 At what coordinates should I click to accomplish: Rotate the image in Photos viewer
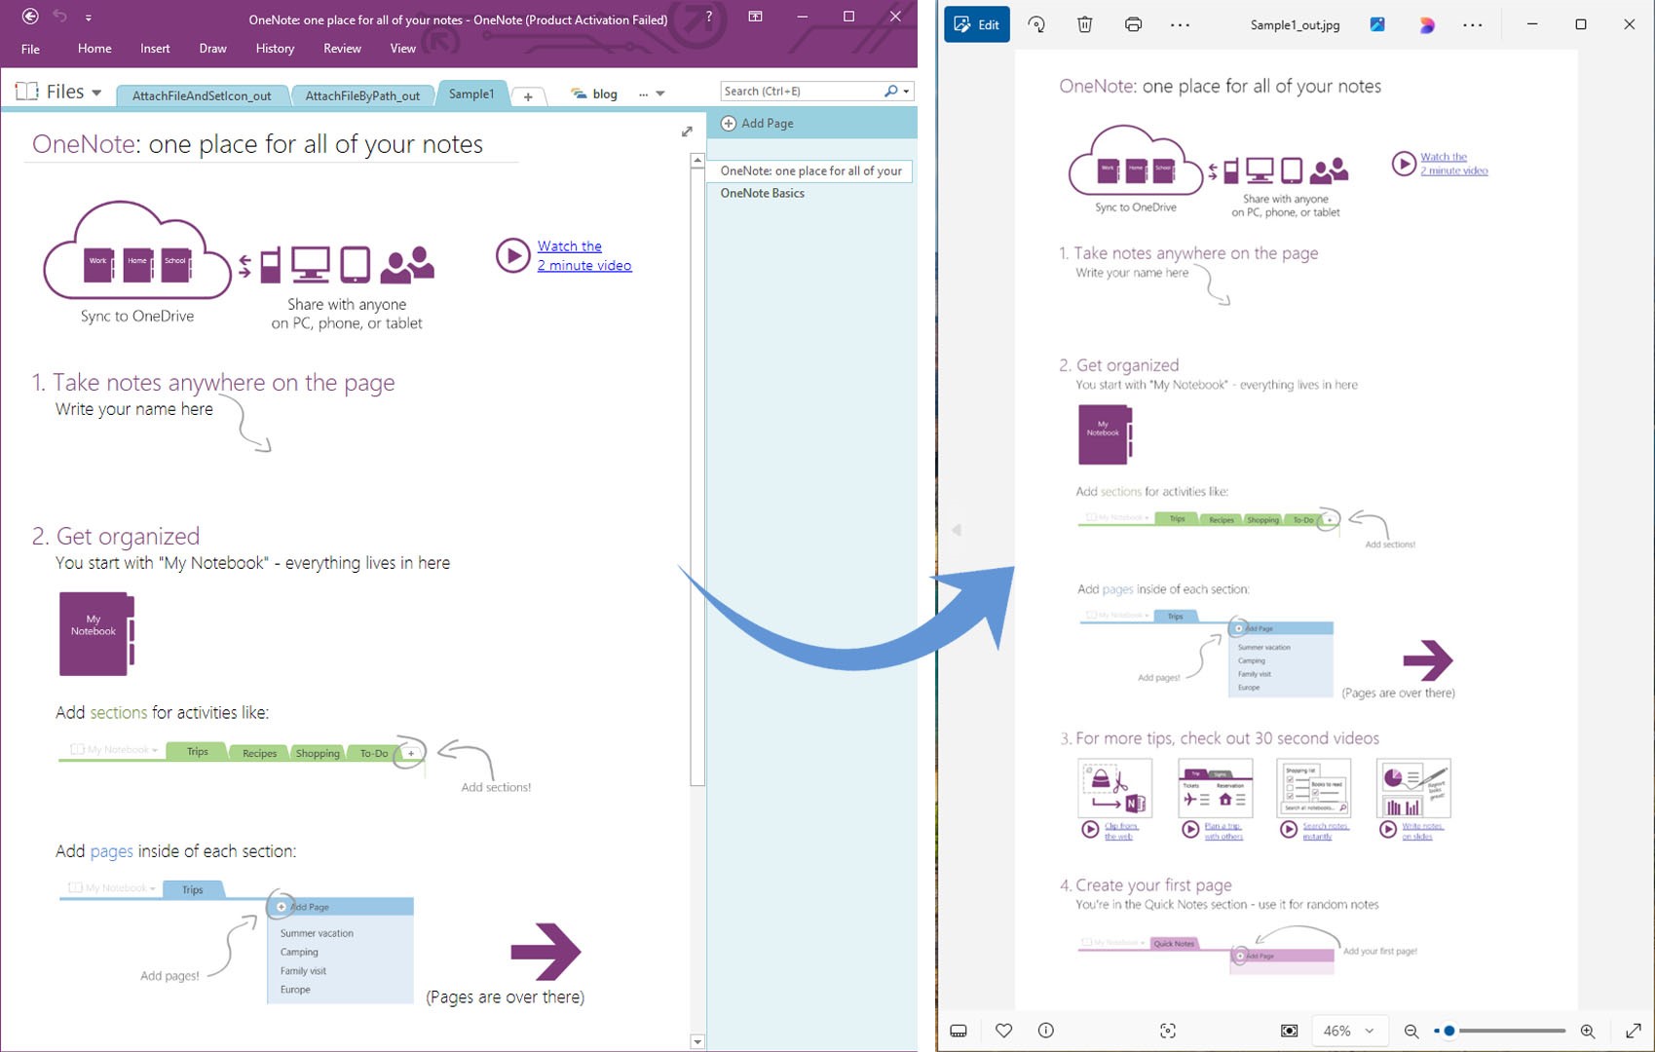1036,24
